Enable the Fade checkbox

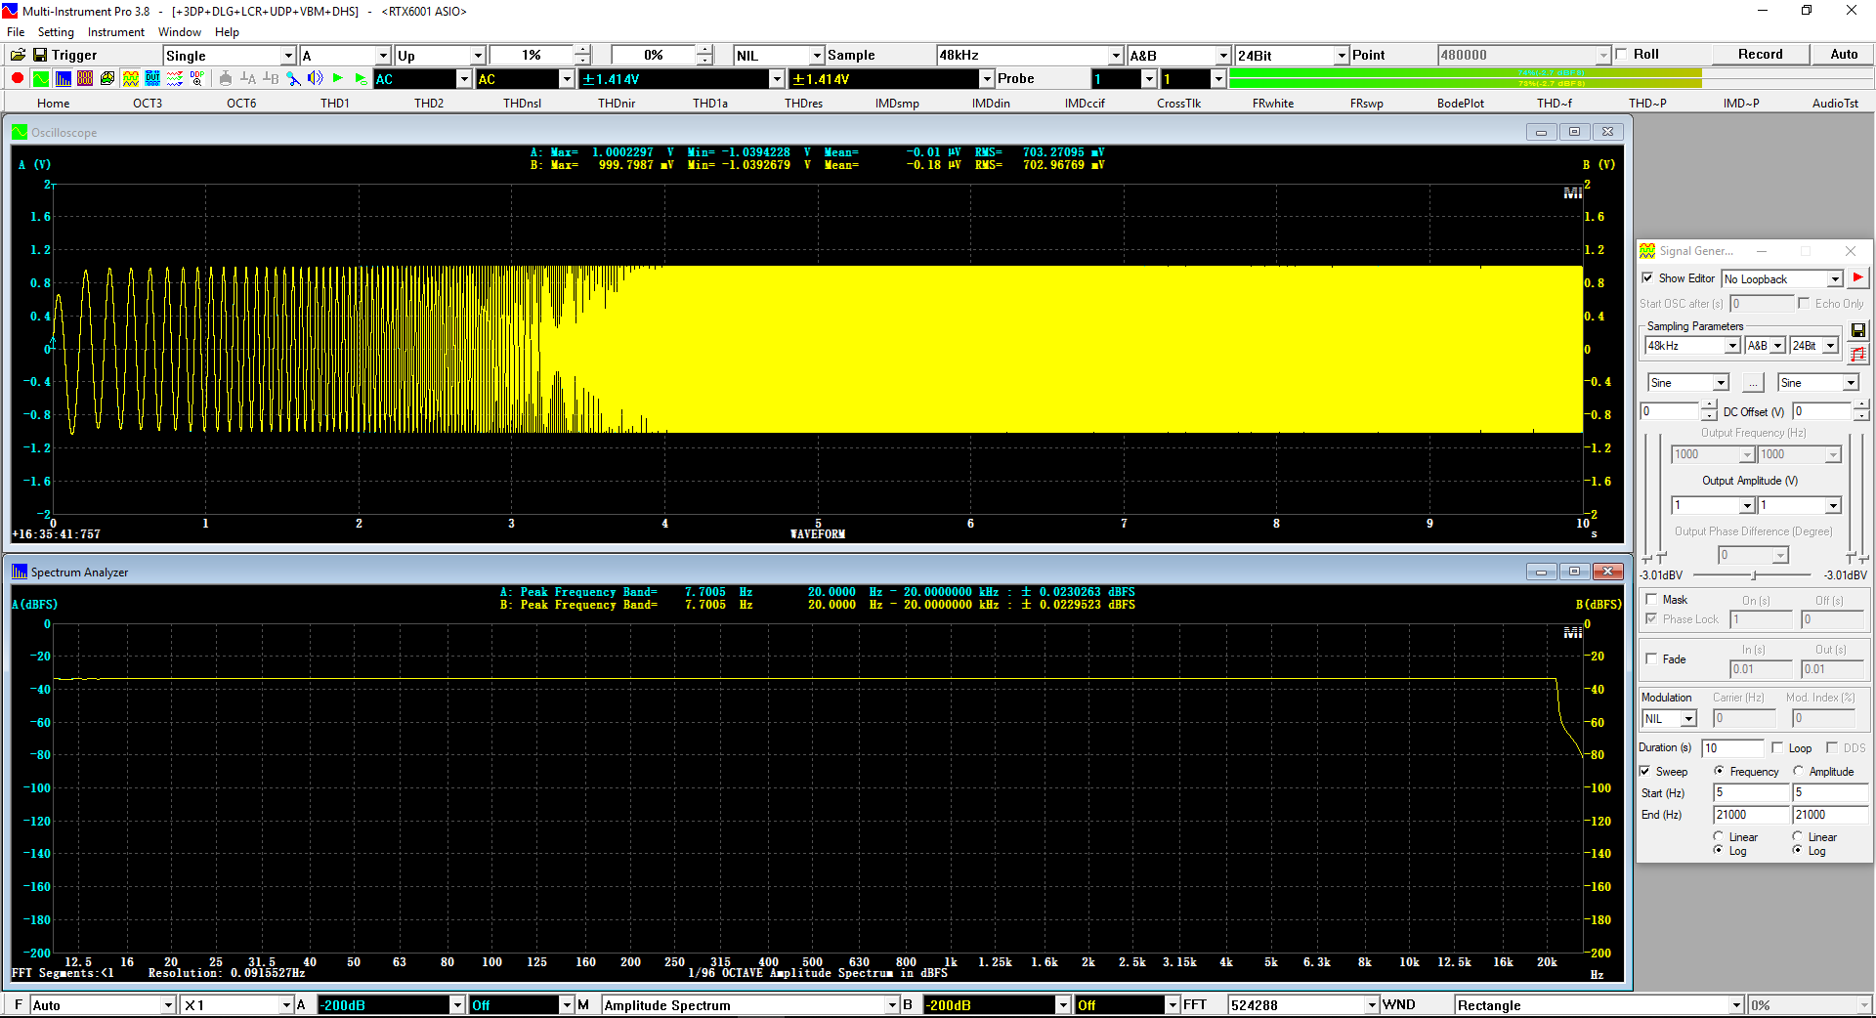[1651, 659]
